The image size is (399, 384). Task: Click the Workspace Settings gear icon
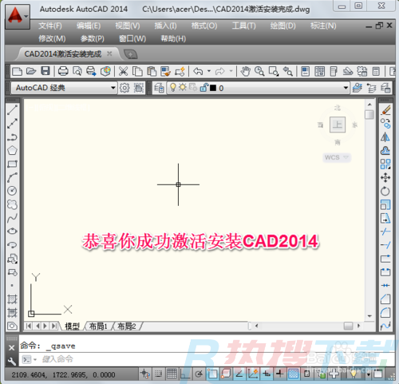(x=124, y=88)
